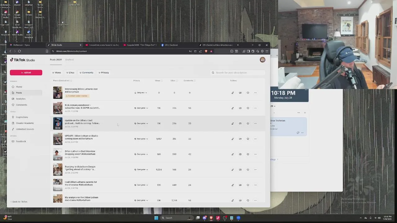Open three-dot menu for Kick.com/aryawasbored post

click(x=255, y=108)
